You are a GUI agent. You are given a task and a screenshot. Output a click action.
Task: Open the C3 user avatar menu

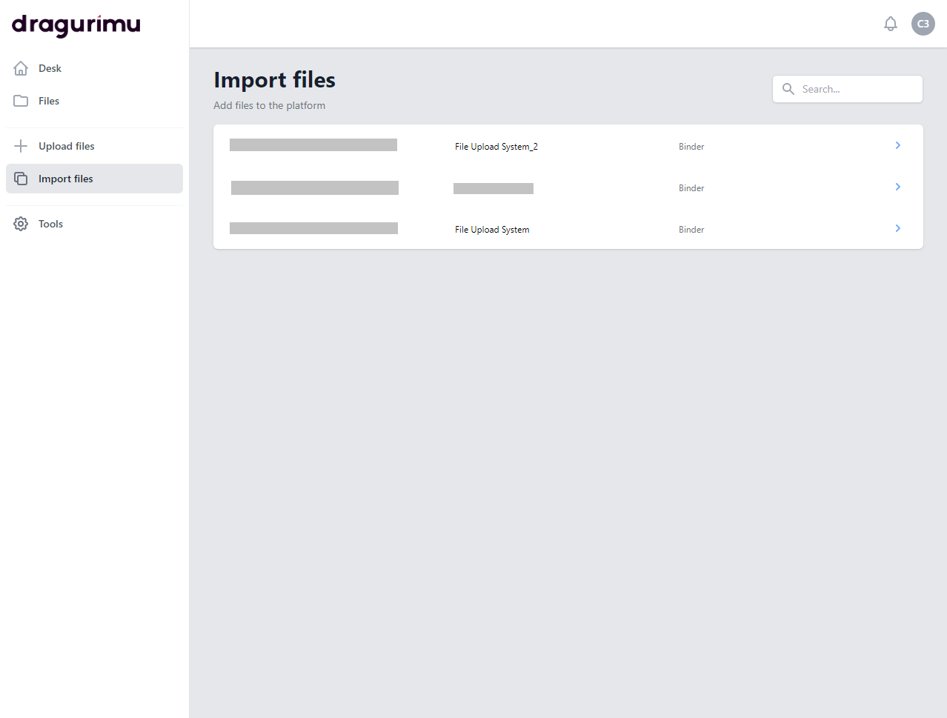(x=923, y=24)
